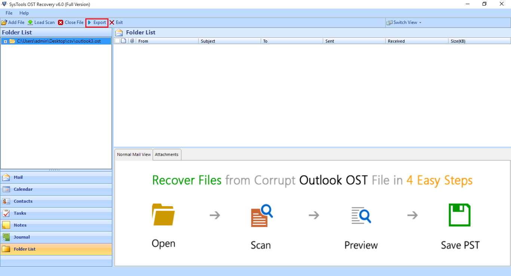This screenshot has width=511, height=276.
Task: Sort list by Size(KB) column
Action: (480, 41)
